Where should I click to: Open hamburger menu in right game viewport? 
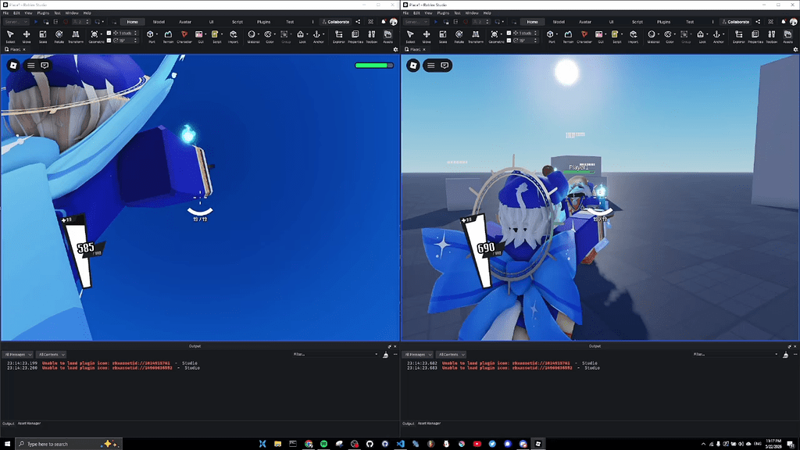pos(431,66)
